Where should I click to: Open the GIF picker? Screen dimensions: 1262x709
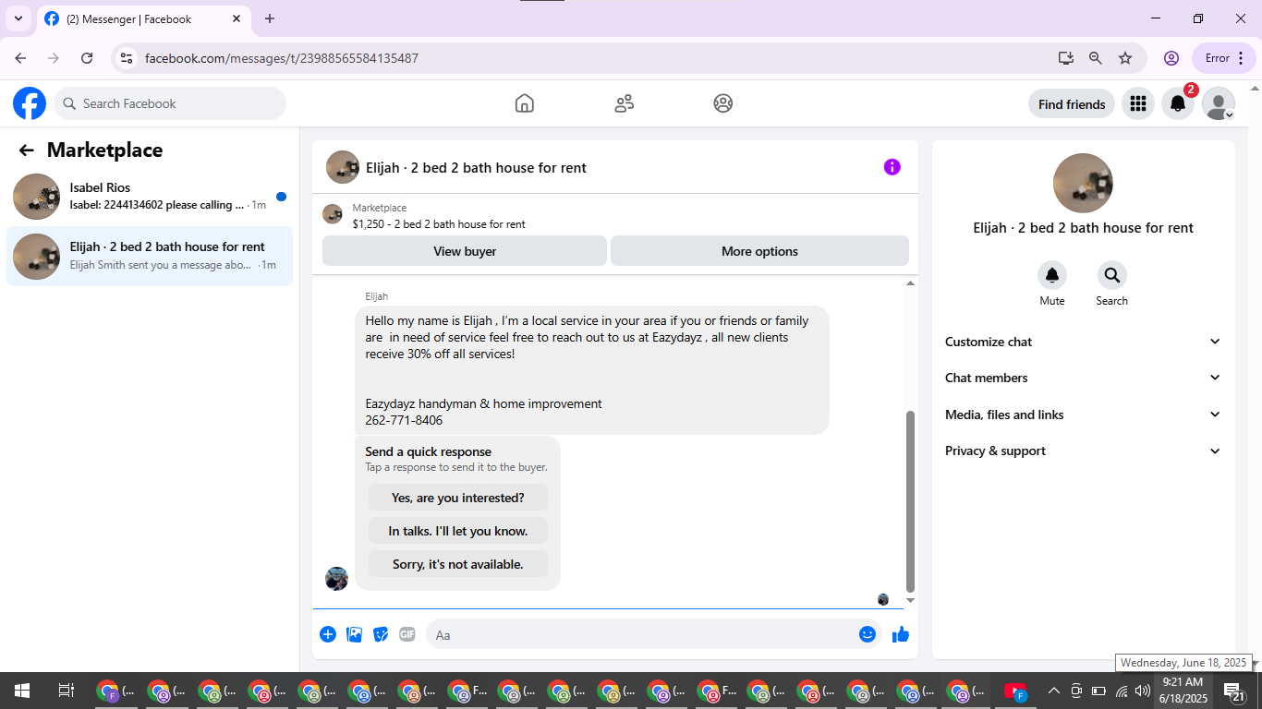point(407,634)
